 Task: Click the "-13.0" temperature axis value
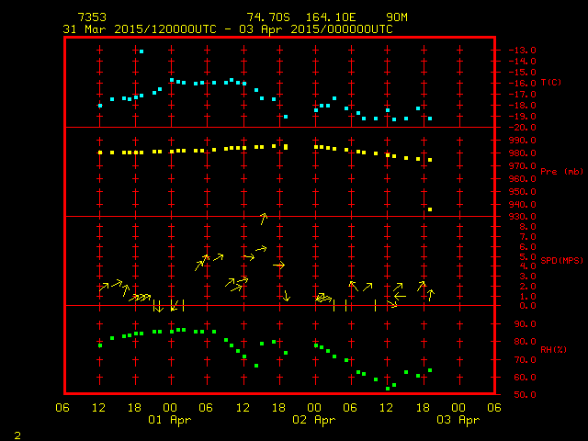pos(522,51)
